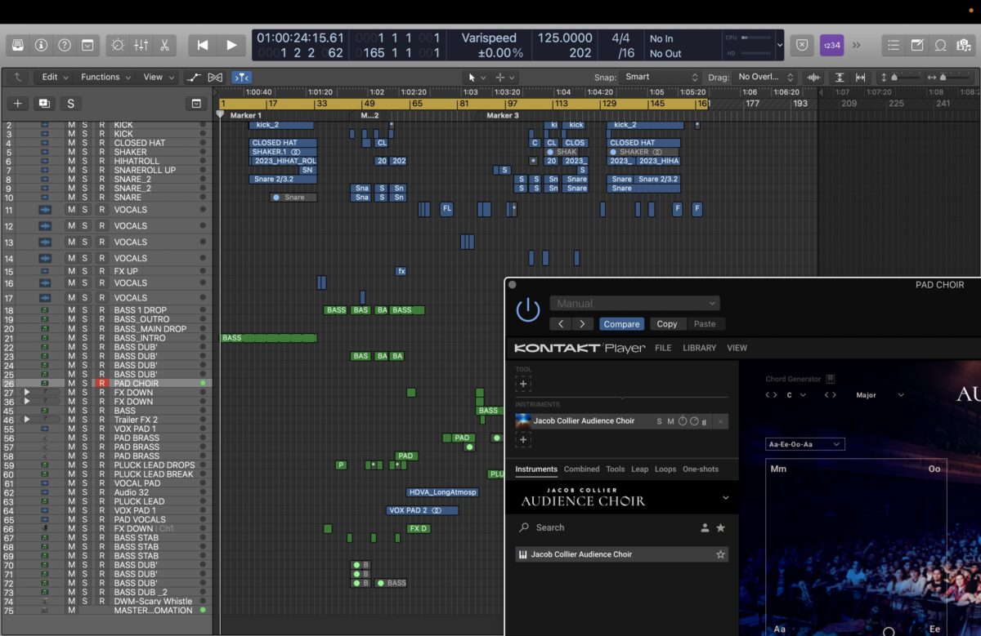Switch to the One-shots tab
The height and width of the screenshot is (636, 981).
click(x=701, y=469)
